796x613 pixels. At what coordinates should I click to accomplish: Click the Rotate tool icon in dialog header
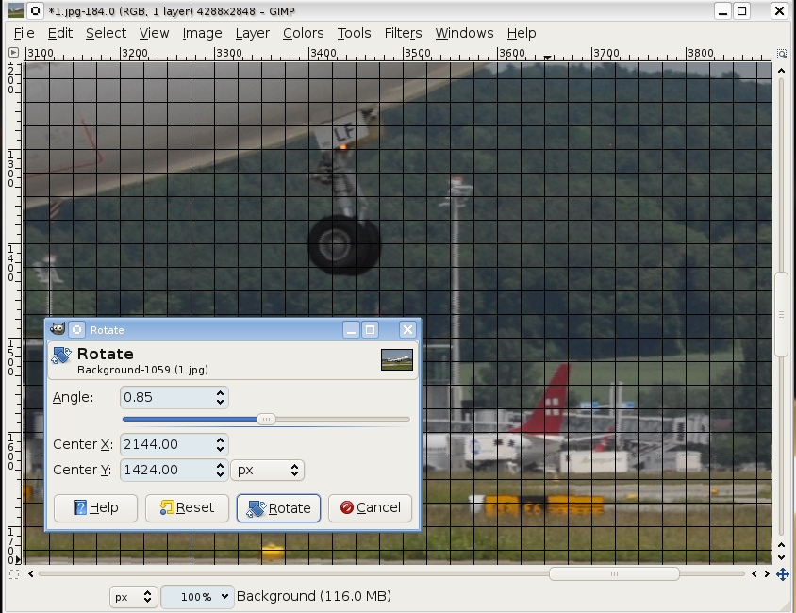61,356
